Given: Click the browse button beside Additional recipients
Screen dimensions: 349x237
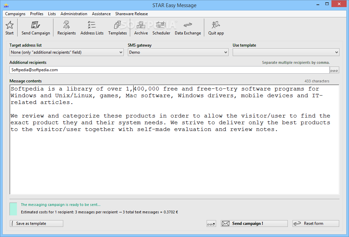Looking at the screenshot, I should point(334,70).
